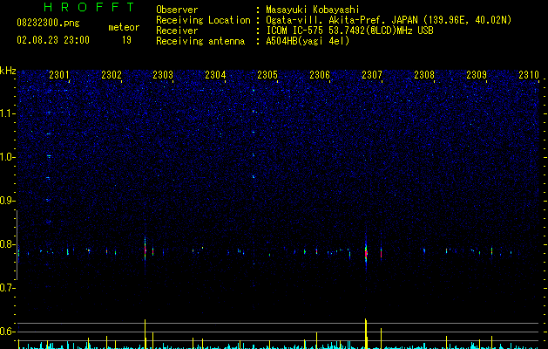The width and height of the screenshot is (548, 349).
Task: Click the 2302 time axis label
Action: pos(112,75)
